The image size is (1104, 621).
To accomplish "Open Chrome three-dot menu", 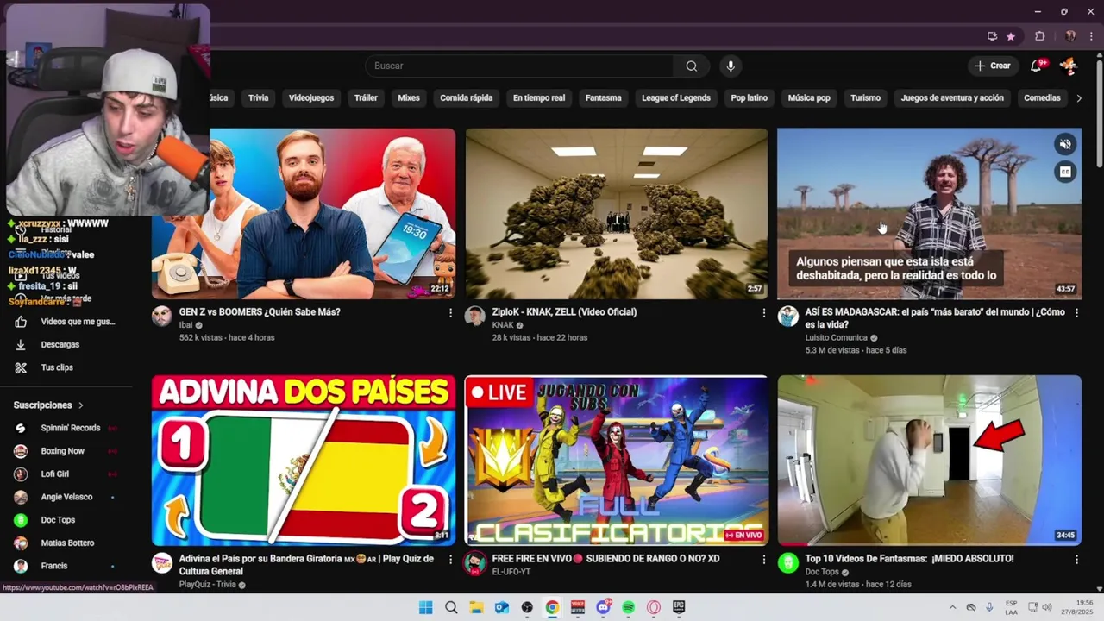I will pos(1091,36).
